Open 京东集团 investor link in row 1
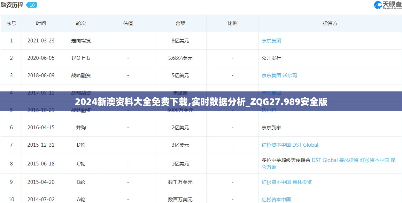Screen dimensions: 402x203 point(271,41)
